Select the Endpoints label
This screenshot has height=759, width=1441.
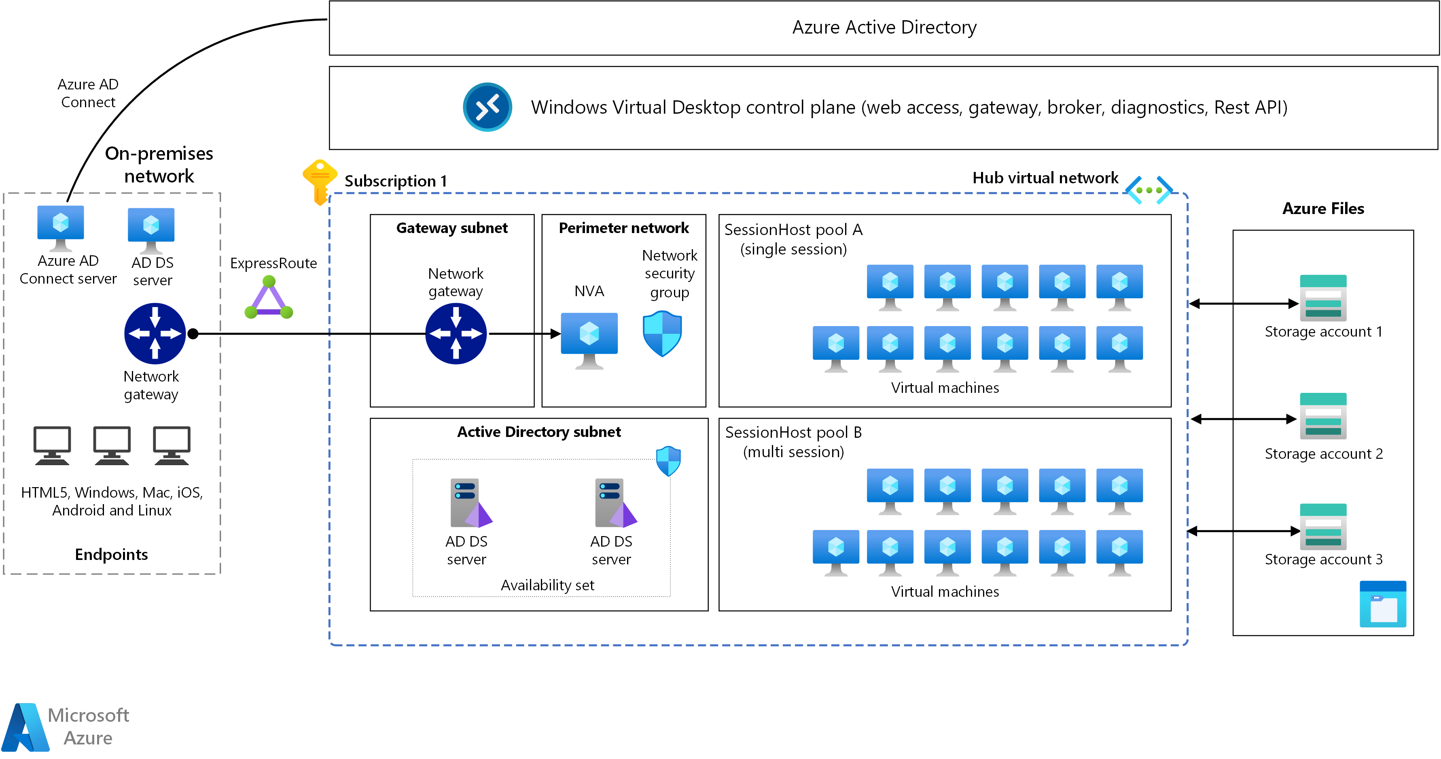click(x=111, y=554)
